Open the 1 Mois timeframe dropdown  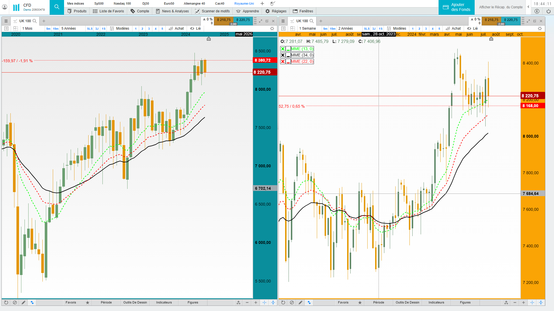28,29
